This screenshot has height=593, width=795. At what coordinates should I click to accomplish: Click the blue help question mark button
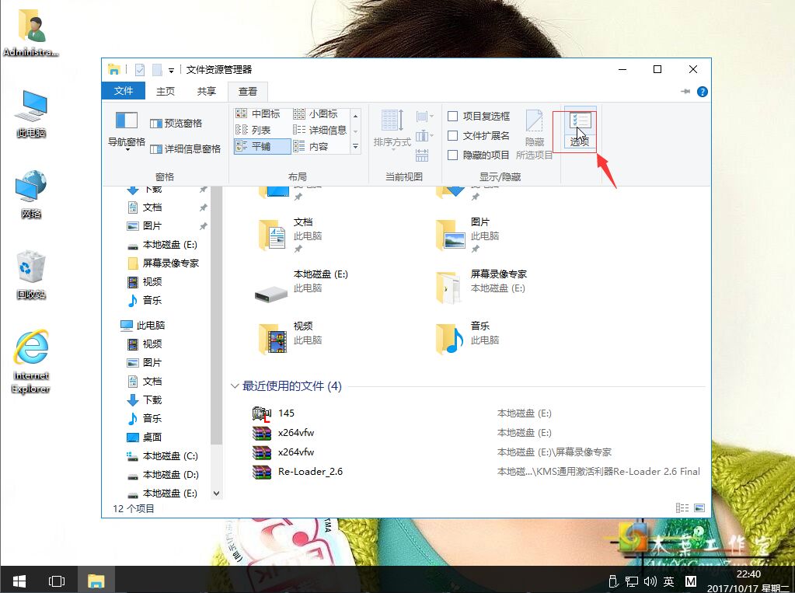(x=702, y=92)
